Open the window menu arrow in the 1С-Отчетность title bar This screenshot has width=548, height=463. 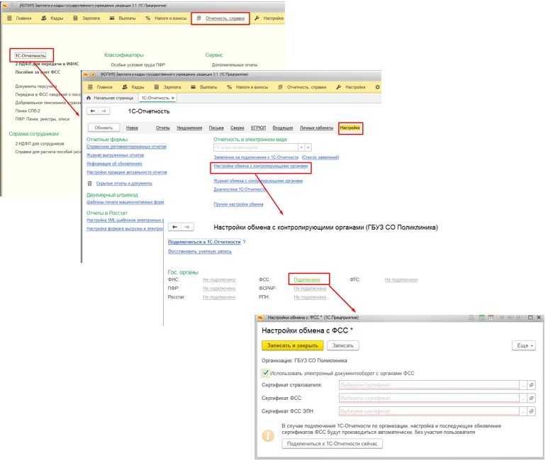pyautogui.click(x=93, y=74)
